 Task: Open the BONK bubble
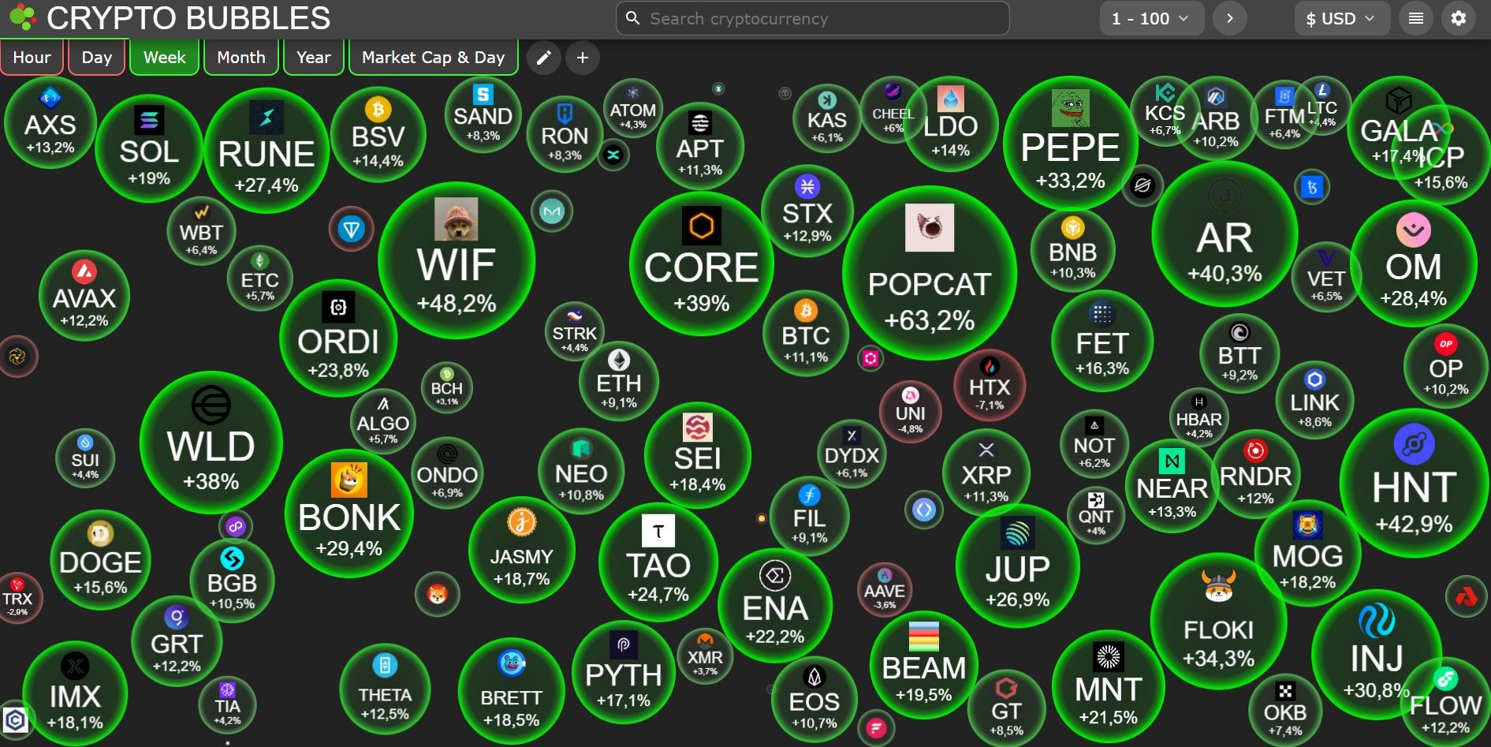(x=349, y=514)
